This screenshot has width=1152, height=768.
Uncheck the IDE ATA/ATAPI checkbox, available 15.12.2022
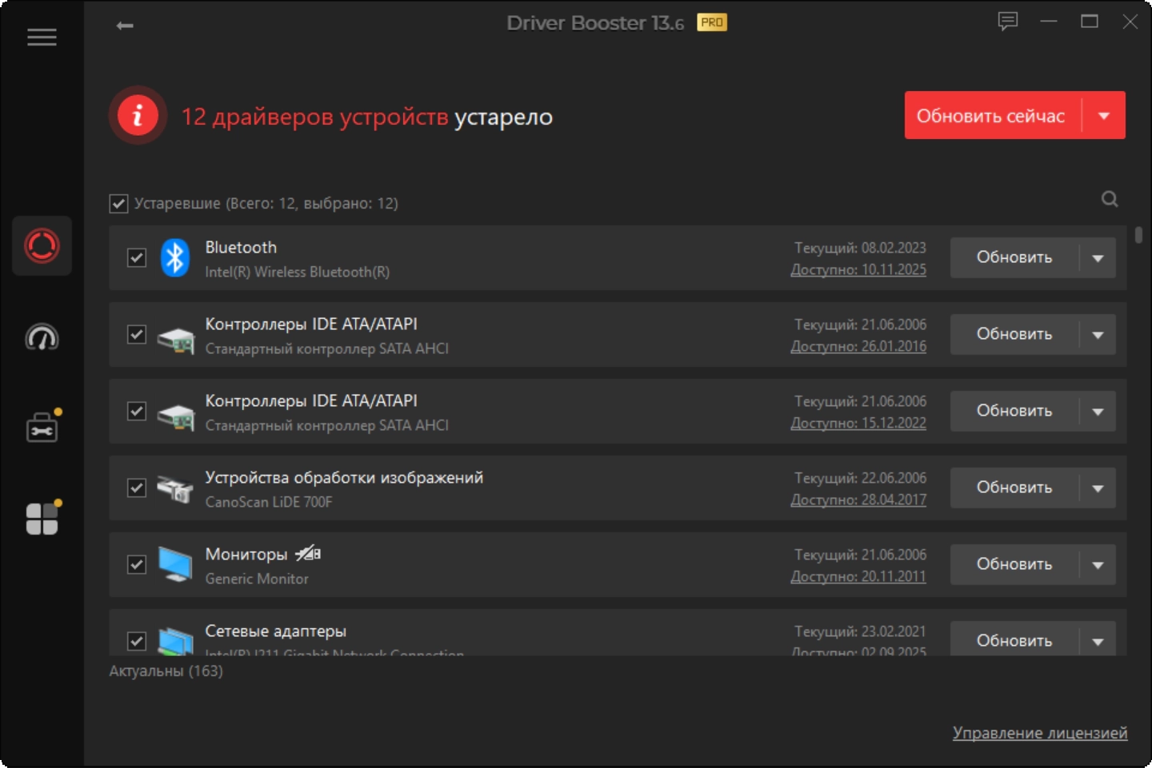tap(137, 411)
